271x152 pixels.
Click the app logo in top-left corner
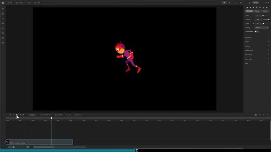[3, 3]
